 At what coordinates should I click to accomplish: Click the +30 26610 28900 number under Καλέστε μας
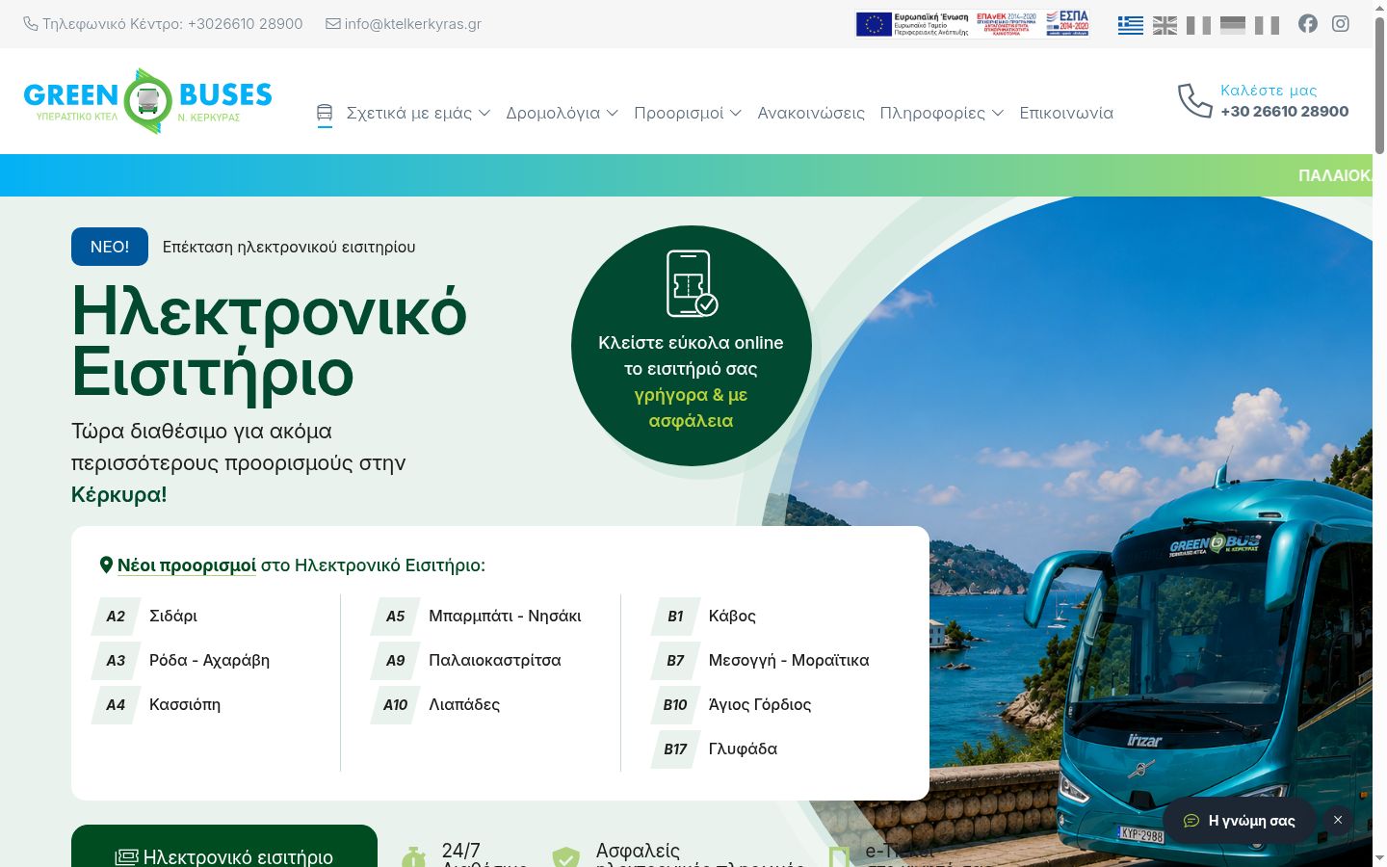point(1285,111)
